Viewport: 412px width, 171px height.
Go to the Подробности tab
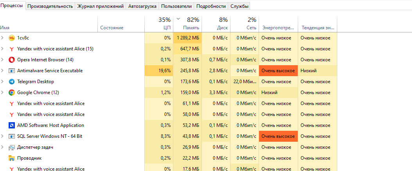tap(211, 6)
